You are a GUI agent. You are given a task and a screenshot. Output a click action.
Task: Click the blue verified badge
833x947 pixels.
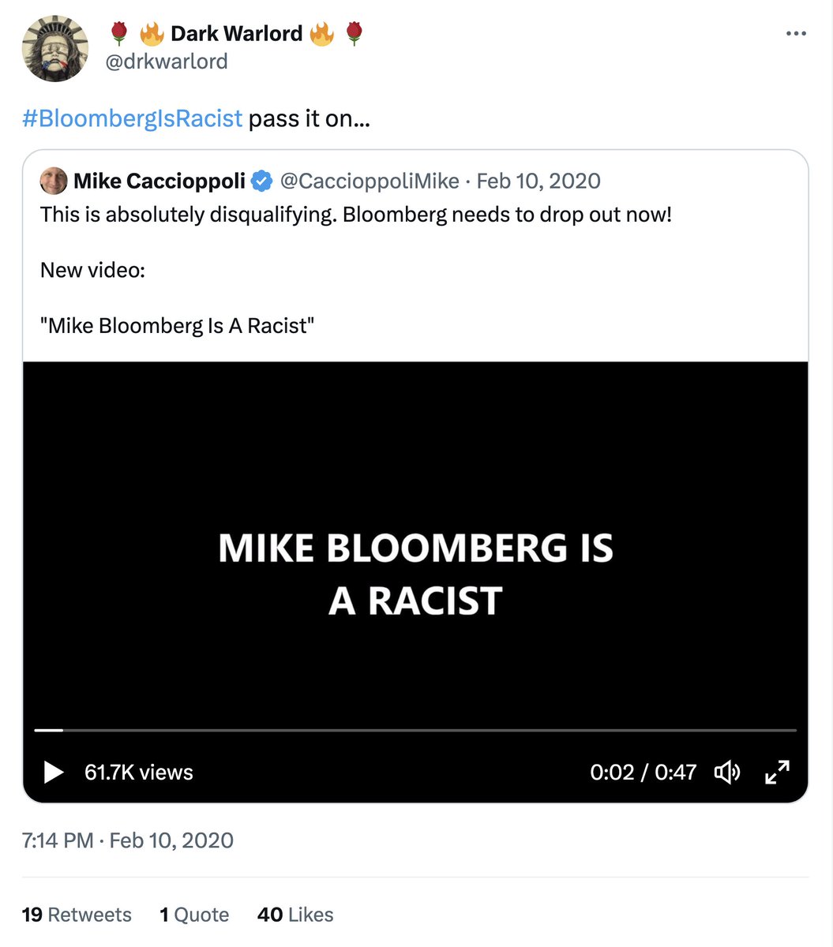click(x=261, y=182)
